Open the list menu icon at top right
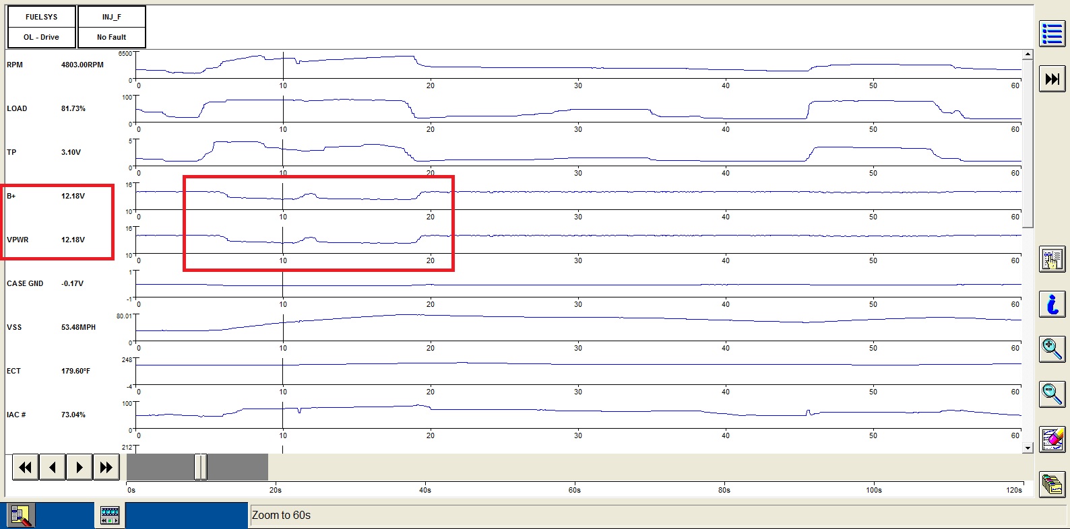 point(1052,34)
